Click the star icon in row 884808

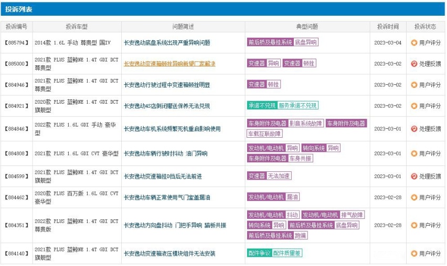[x=414, y=153]
